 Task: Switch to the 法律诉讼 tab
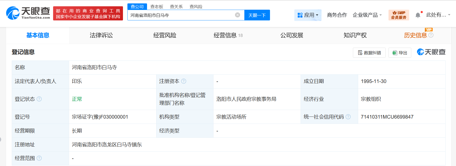(x=101, y=35)
